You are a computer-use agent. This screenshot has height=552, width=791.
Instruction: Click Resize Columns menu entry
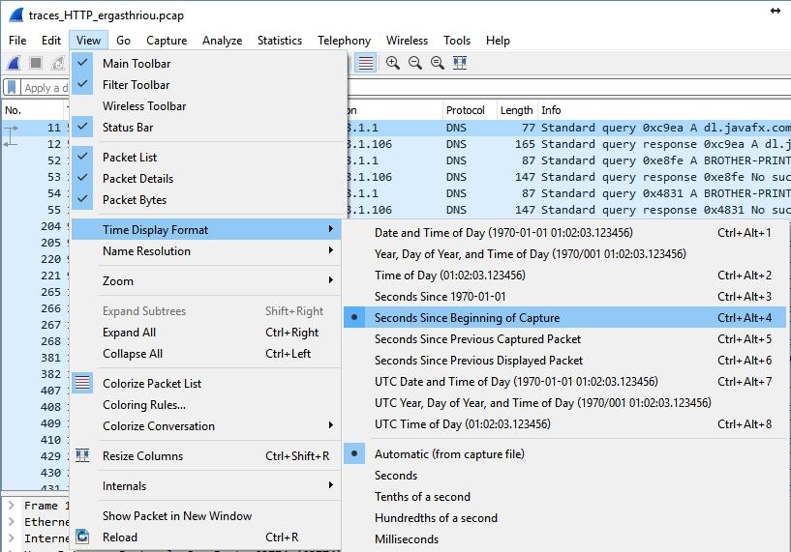point(206,455)
